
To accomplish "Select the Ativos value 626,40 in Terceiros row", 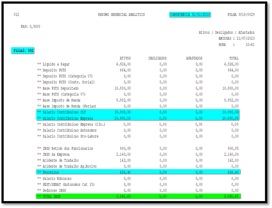I will click(125, 172).
